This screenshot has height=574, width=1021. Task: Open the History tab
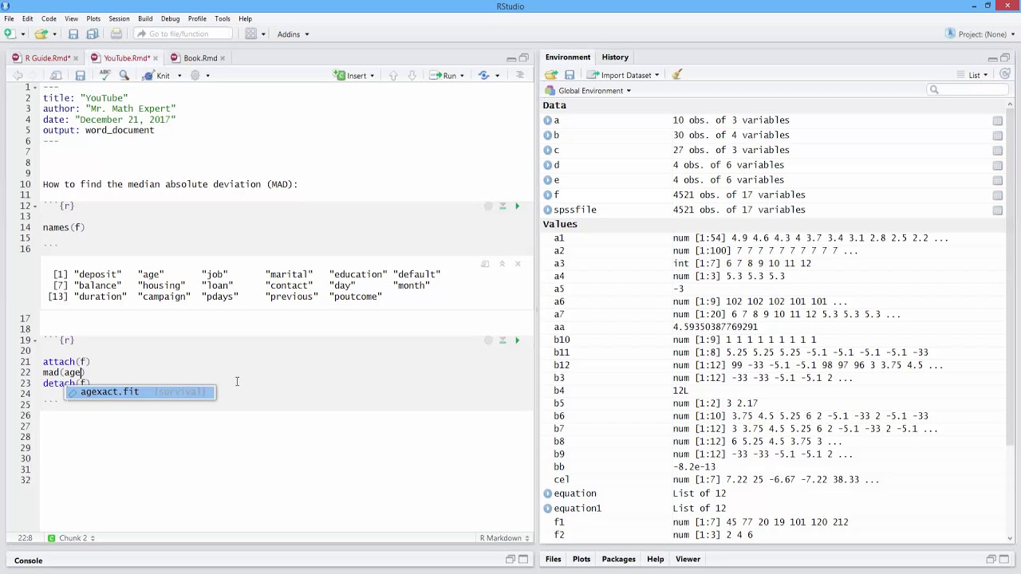[615, 57]
